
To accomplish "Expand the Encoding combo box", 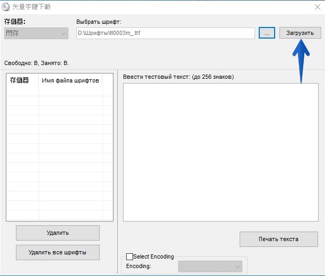I will 210,266.
